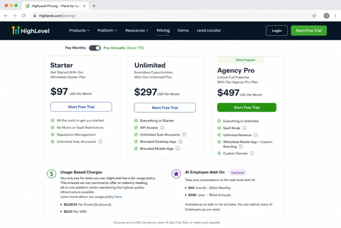This screenshot has height=228, width=341.
Task: Click '$0.0074 Per Email (Outbound)' text
Action: [88, 204]
